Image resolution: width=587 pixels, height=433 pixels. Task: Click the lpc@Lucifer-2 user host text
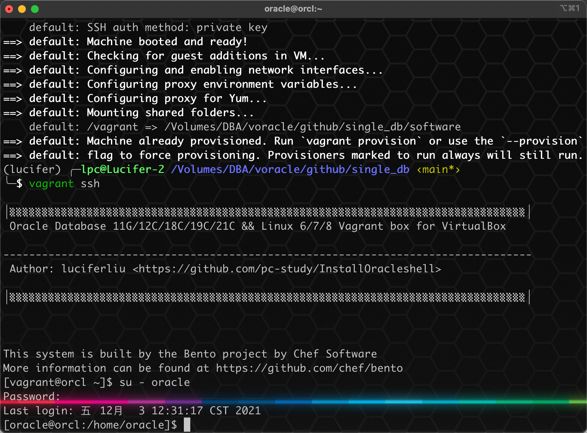click(123, 169)
